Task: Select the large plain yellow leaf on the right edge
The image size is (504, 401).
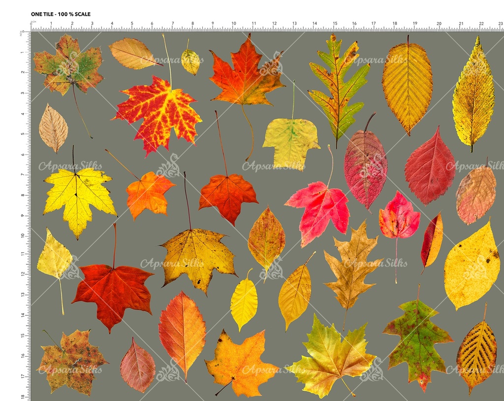Action: click(472, 267)
